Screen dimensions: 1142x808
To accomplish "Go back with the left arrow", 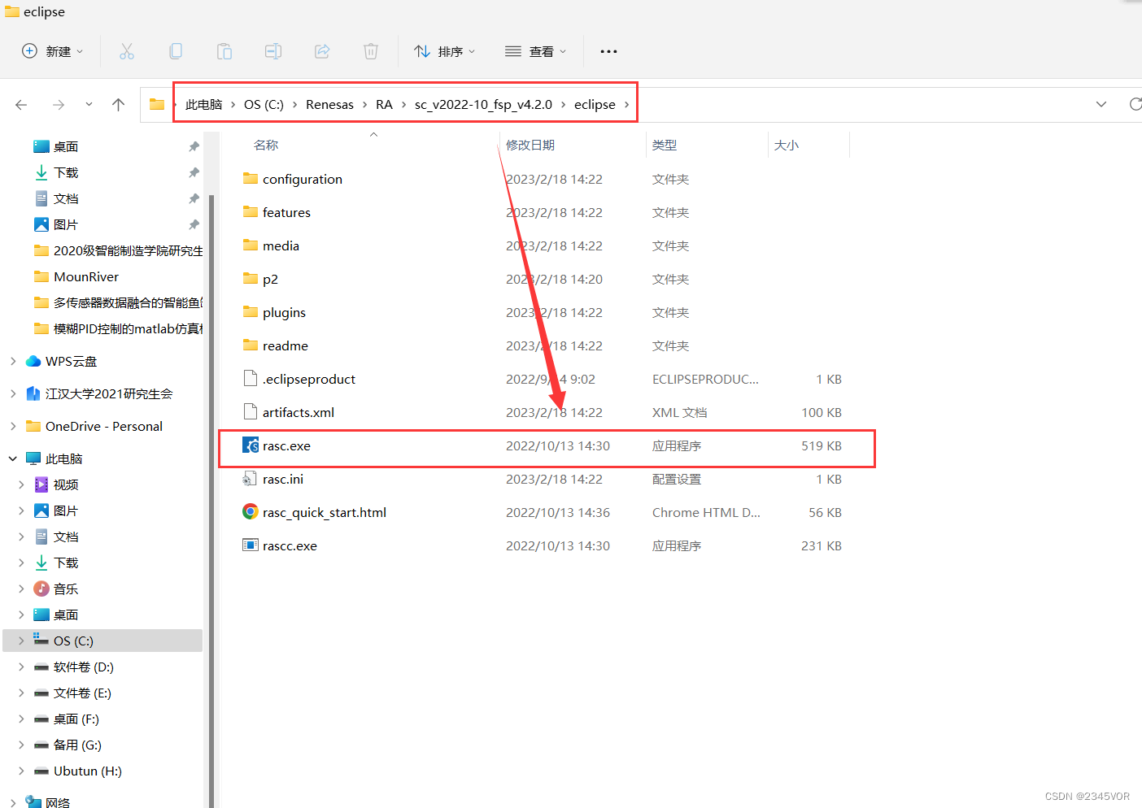I will click(21, 105).
